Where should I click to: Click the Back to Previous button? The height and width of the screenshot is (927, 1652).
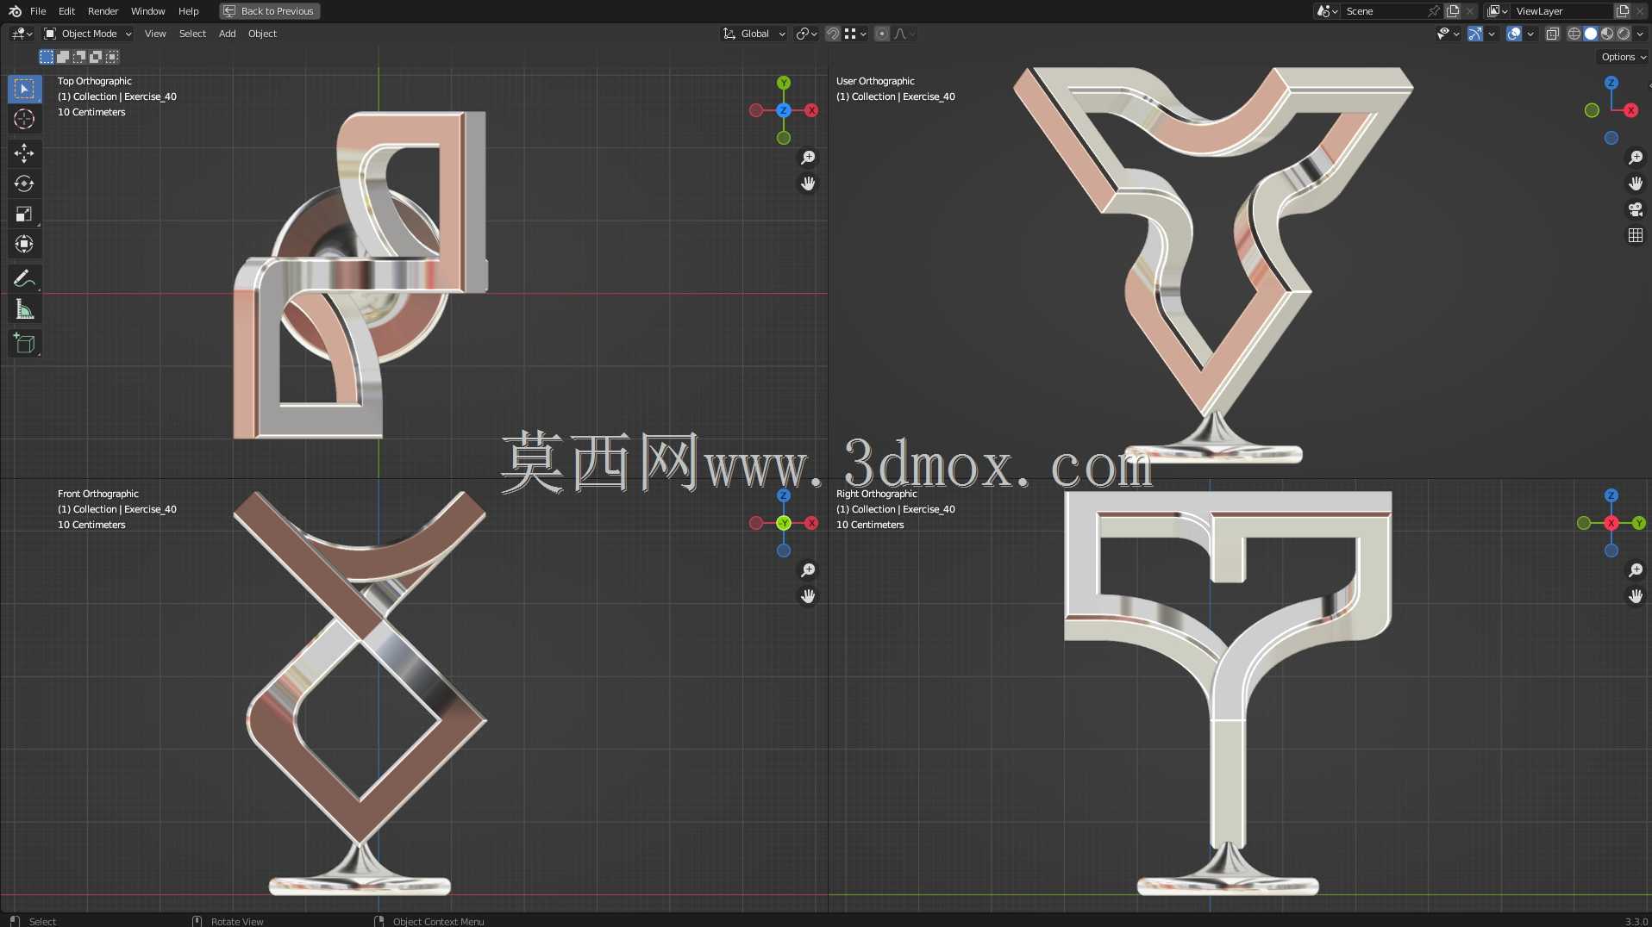(269, 11)
